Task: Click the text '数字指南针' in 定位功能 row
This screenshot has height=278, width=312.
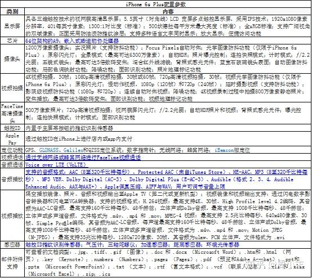Action: [140, 150]
